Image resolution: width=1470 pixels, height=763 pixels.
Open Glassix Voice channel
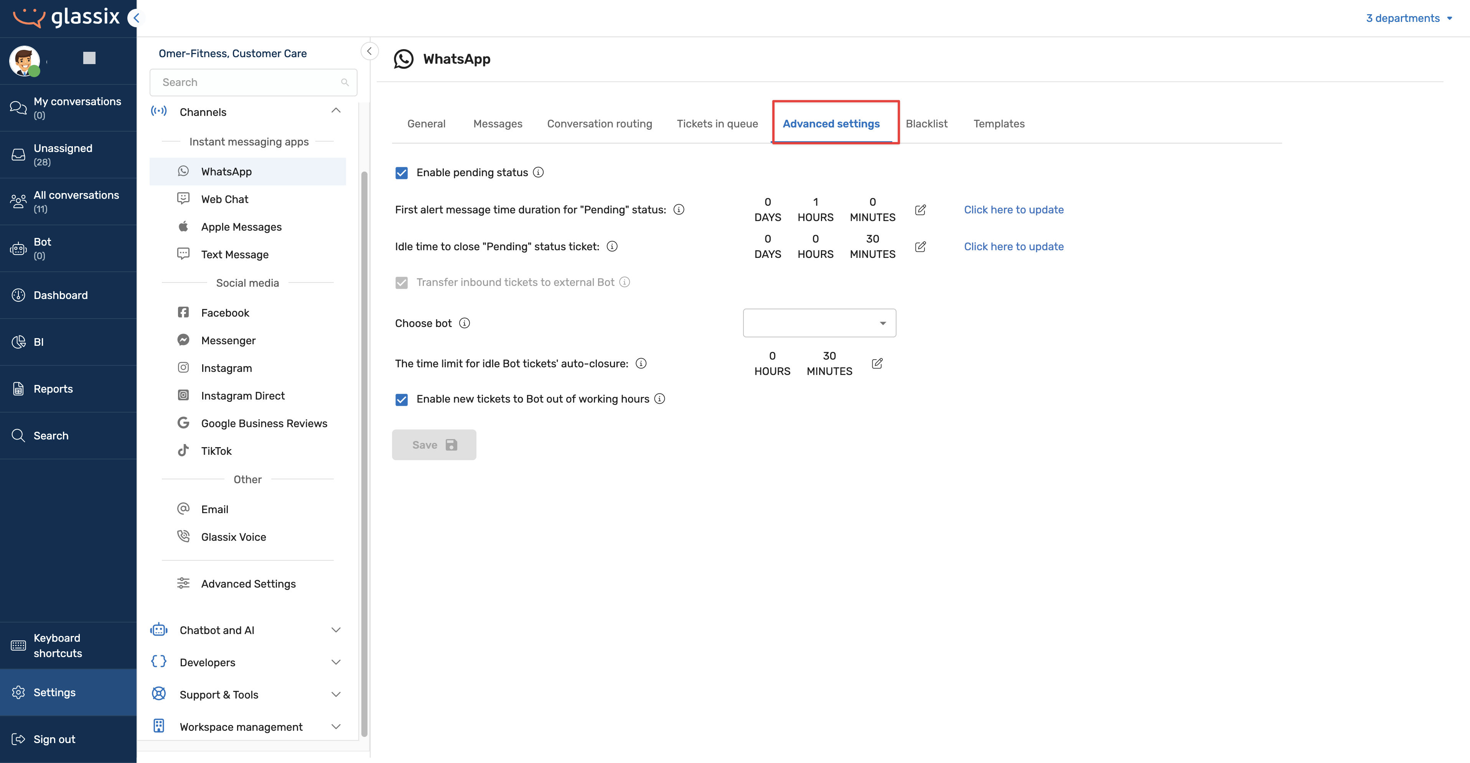[x=233, y=537]
